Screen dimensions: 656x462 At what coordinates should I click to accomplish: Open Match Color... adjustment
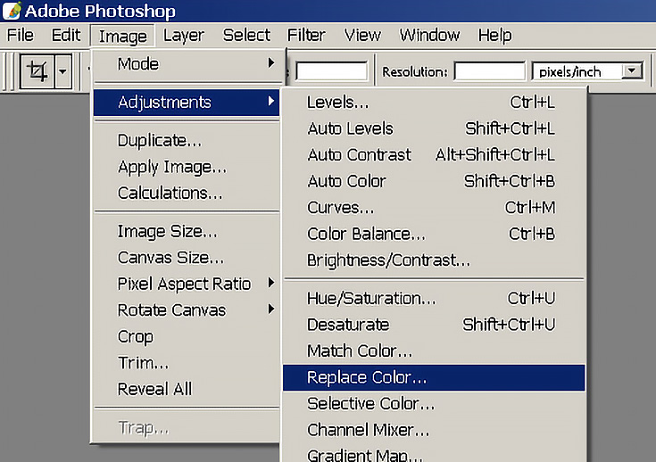pyautogui.click(x=434, y=351)
